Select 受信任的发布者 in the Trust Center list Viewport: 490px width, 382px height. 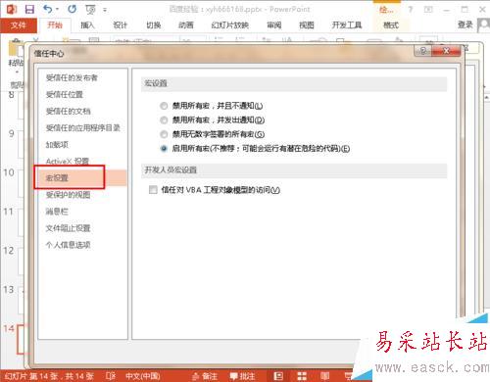(72, 77)
